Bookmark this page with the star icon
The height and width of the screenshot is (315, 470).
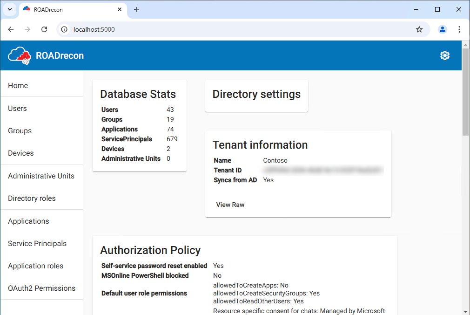pyautogui.click(x=419, y=29)
